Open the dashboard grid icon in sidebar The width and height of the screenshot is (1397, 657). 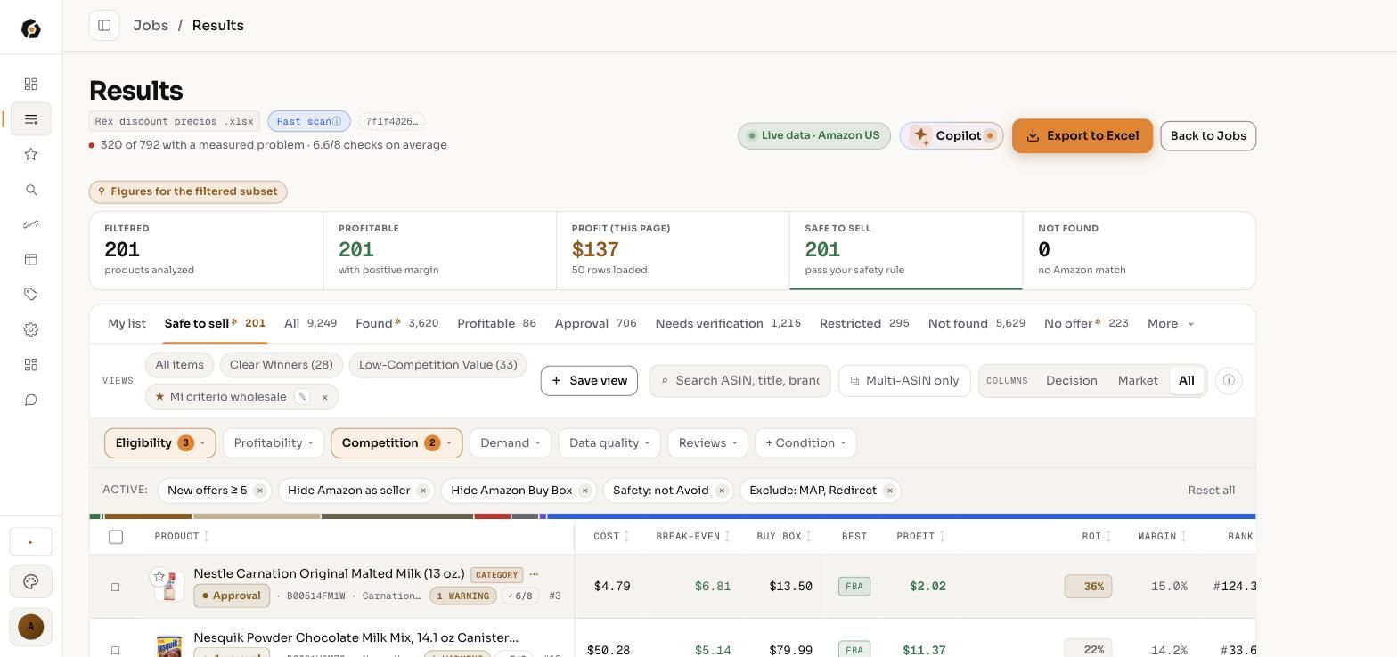[31, 84]
